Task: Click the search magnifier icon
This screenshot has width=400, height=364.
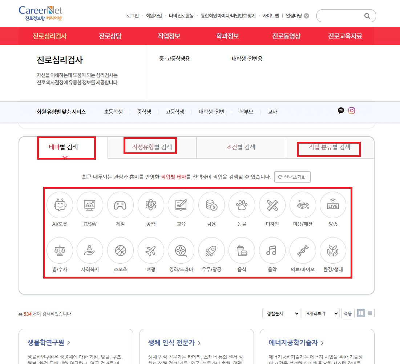Action: tap(367, 16)
